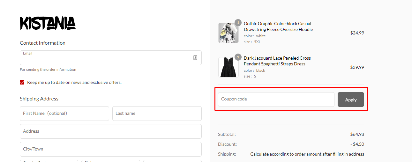Open the Gothic Graphic Hoodie thumbnail

point(228,33)
